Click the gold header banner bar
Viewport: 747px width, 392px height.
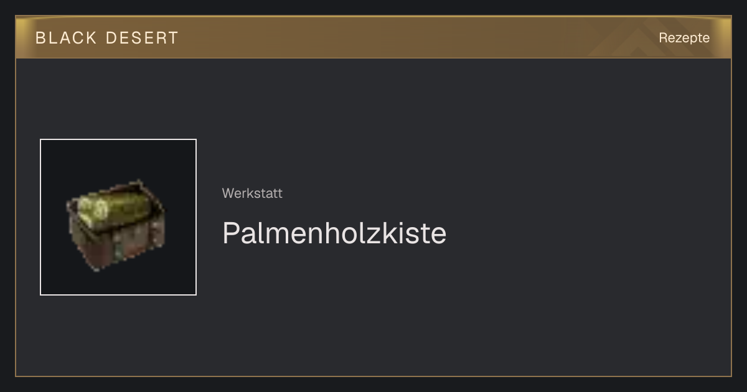pyautogui.click(x=374, y=37)
